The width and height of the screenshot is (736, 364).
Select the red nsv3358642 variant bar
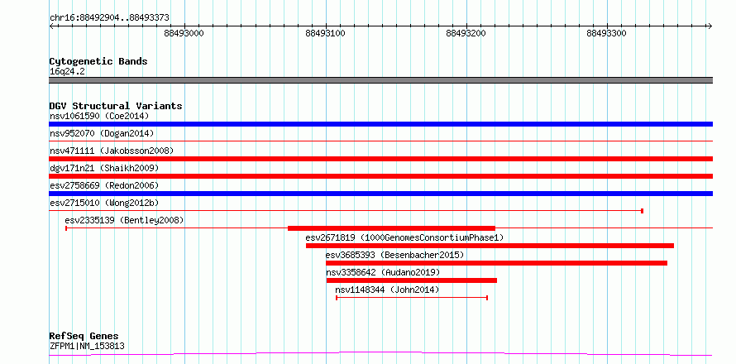(411, 280)
